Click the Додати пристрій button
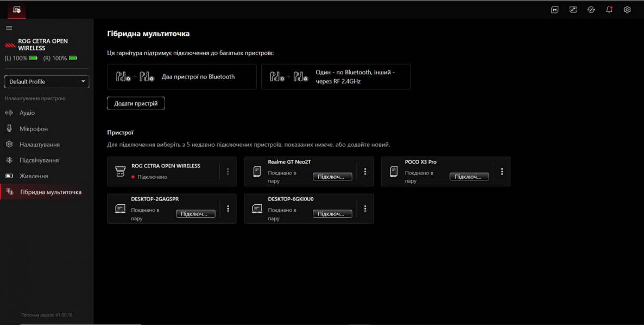This screenshot has width=644, height=325. pos(135,102)
